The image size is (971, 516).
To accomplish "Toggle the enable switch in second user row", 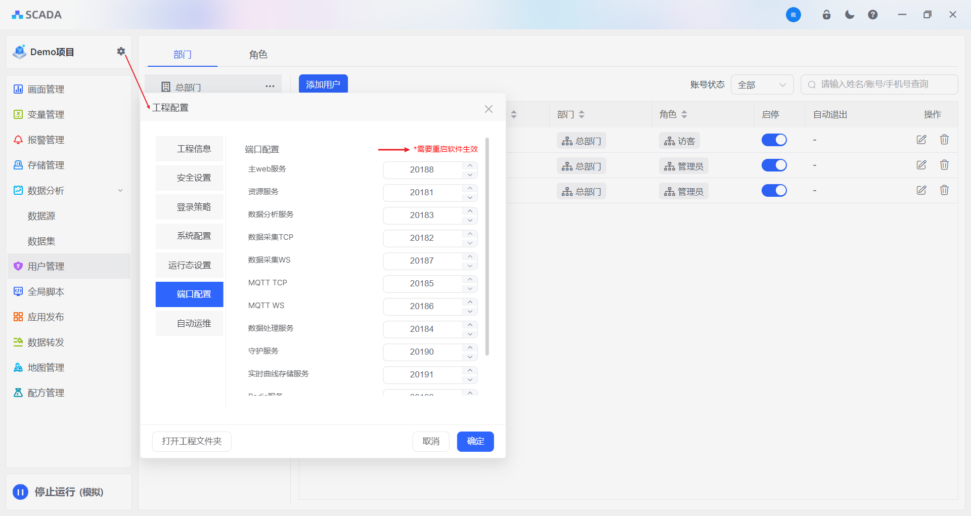I will click(774, 165).
